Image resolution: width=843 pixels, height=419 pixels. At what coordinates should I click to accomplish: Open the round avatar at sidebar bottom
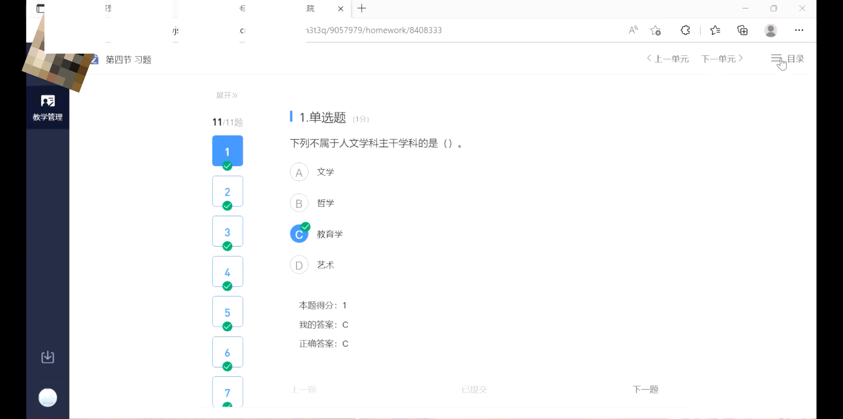[x=48, y=397]
